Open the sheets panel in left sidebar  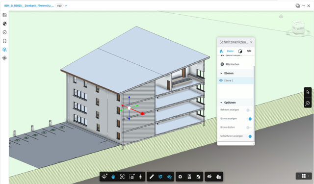click(4, 15)
